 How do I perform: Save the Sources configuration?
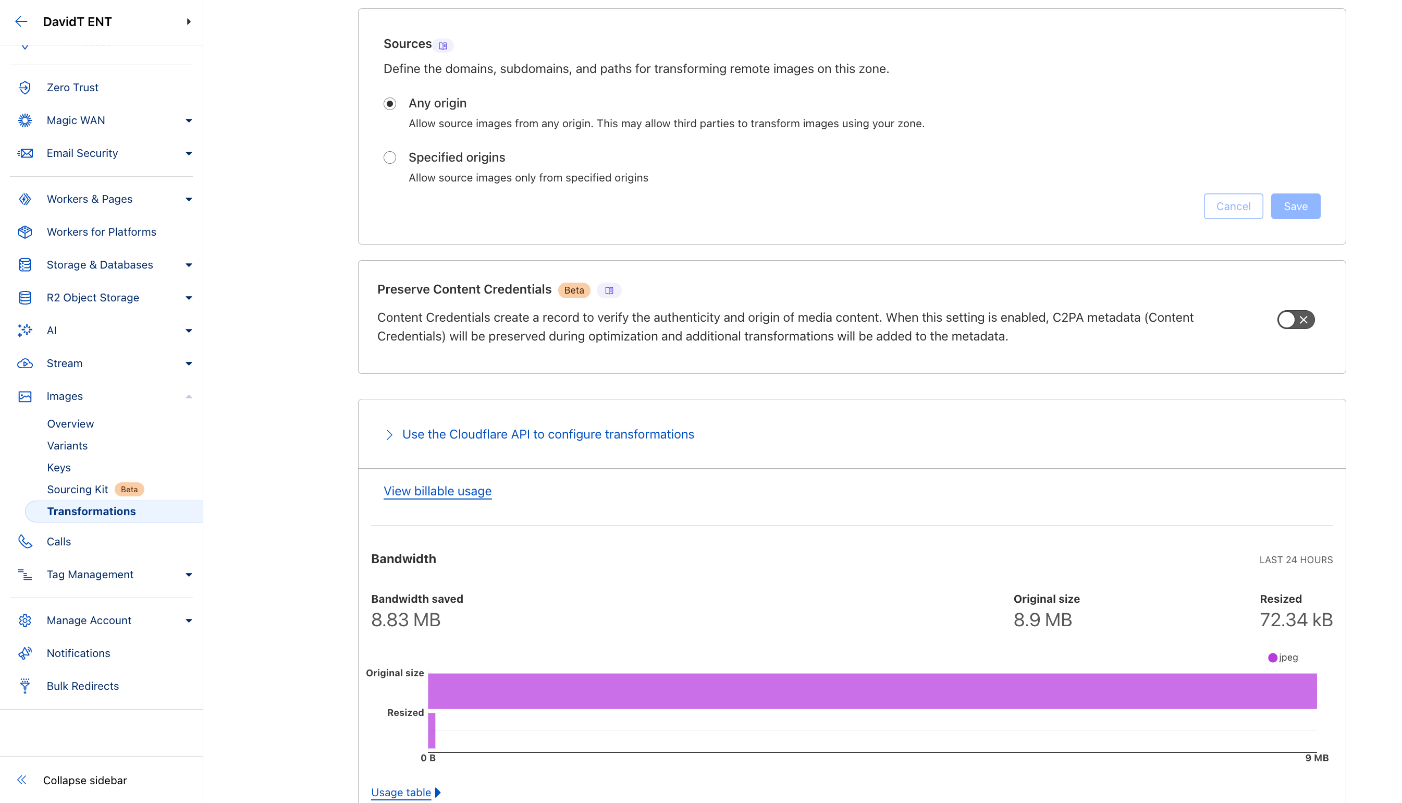[1296, 206]
